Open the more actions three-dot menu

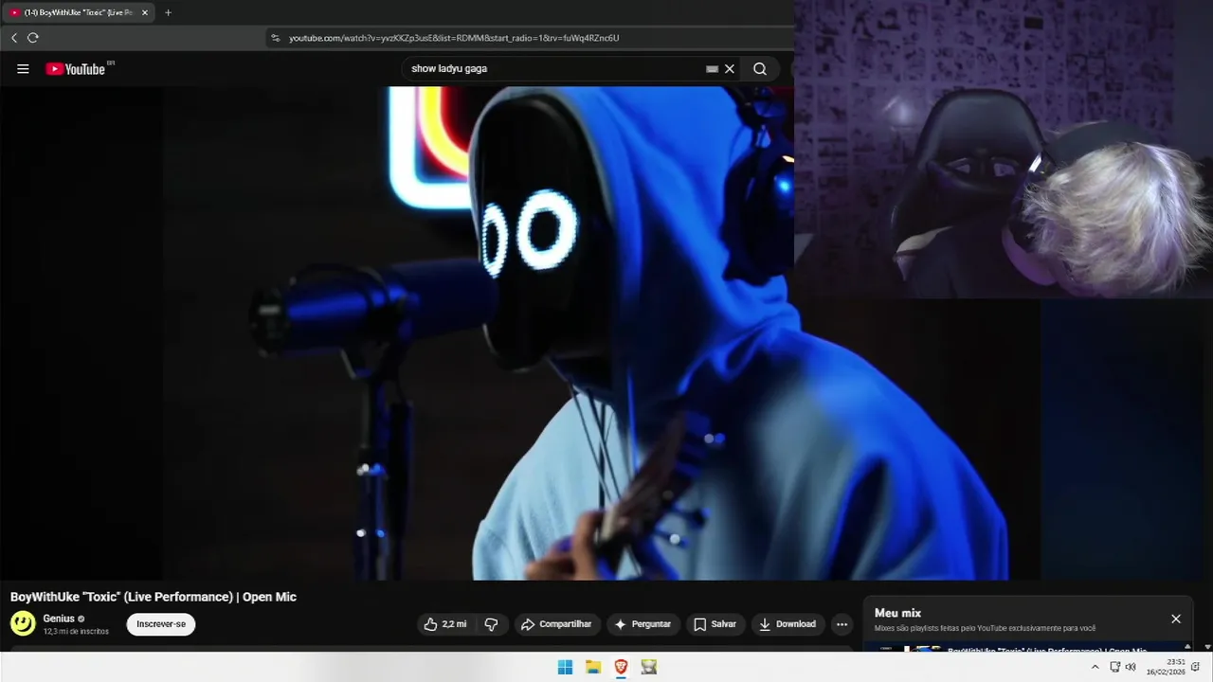click(x=842, y=624)
